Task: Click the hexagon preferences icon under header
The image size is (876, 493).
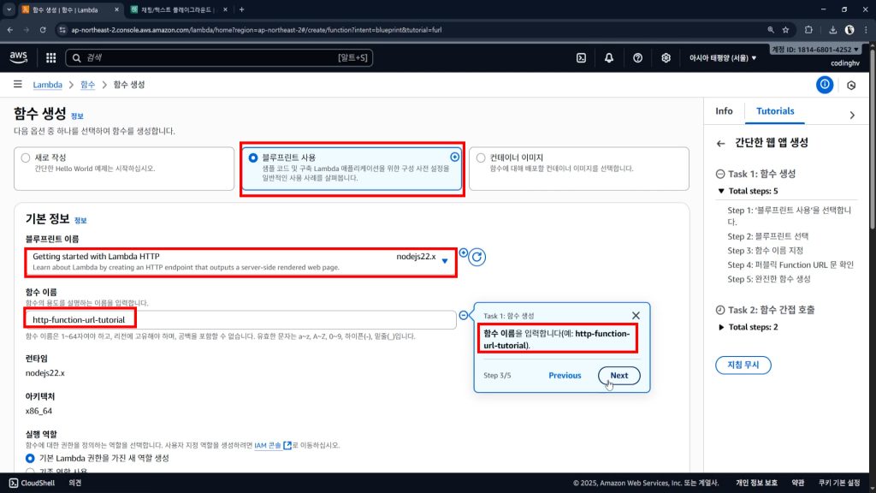Action: 851,85
